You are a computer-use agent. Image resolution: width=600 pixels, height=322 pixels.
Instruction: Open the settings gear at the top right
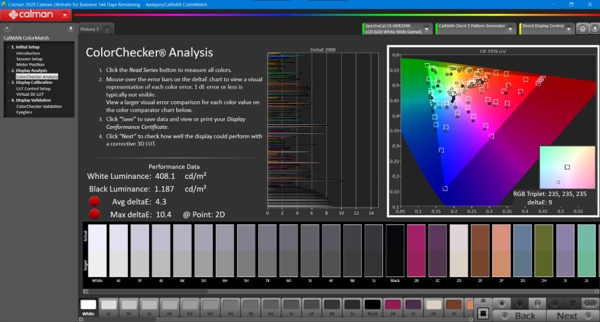(x=582, y=29)
